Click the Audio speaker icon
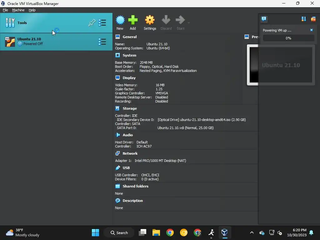Screen dimensions: 320x240 pos(117,135)
